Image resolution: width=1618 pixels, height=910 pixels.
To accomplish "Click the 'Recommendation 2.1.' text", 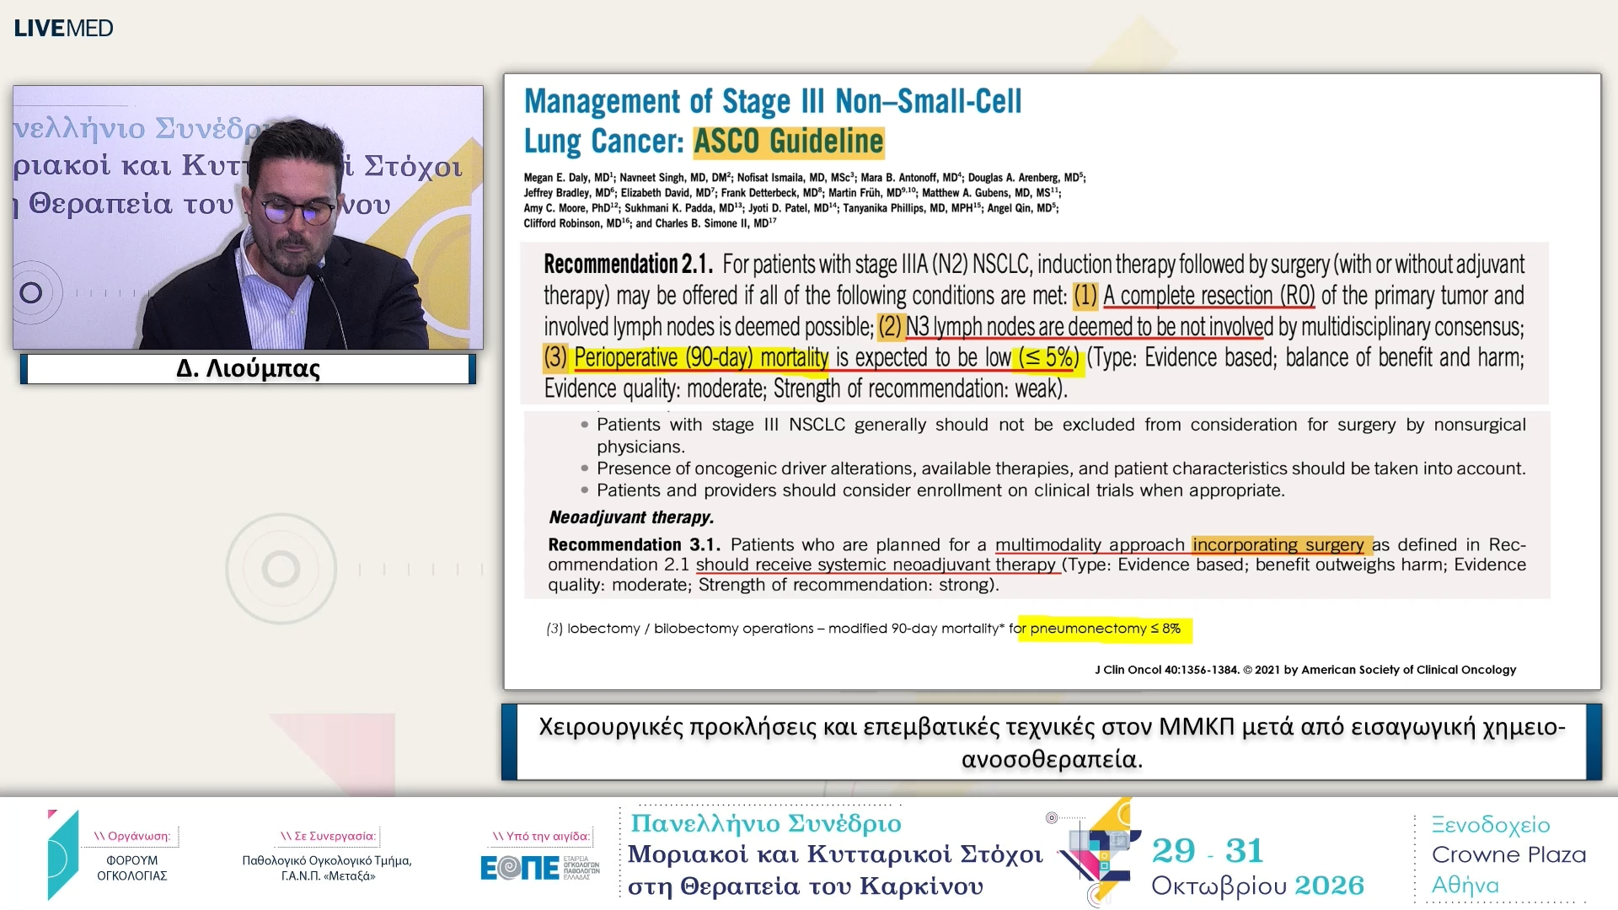I will tap(628, 265).
